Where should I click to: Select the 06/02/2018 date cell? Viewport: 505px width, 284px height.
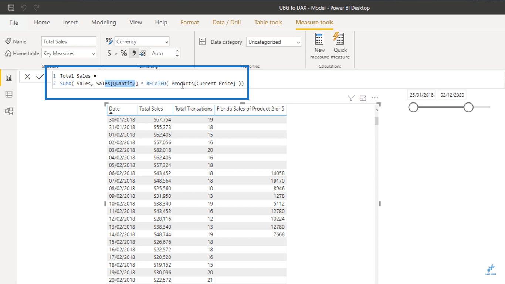click(x=122, y=173)
